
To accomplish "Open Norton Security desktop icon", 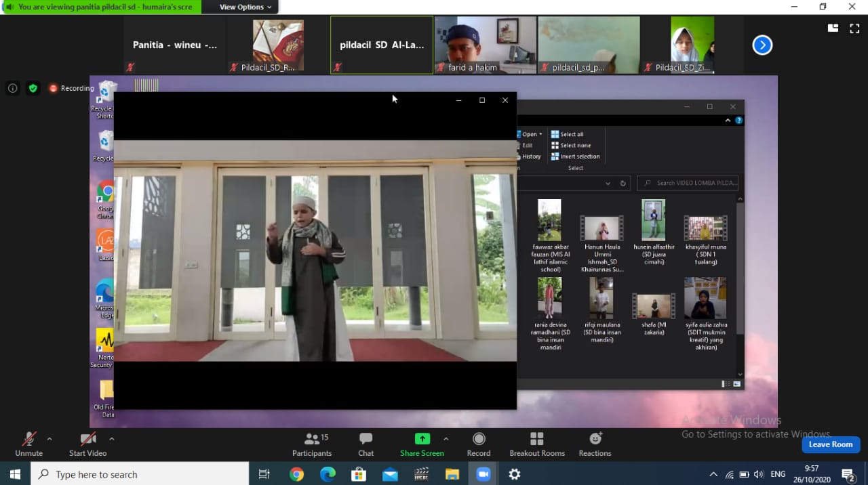I will pyautogui.click(x=105, y=349).
